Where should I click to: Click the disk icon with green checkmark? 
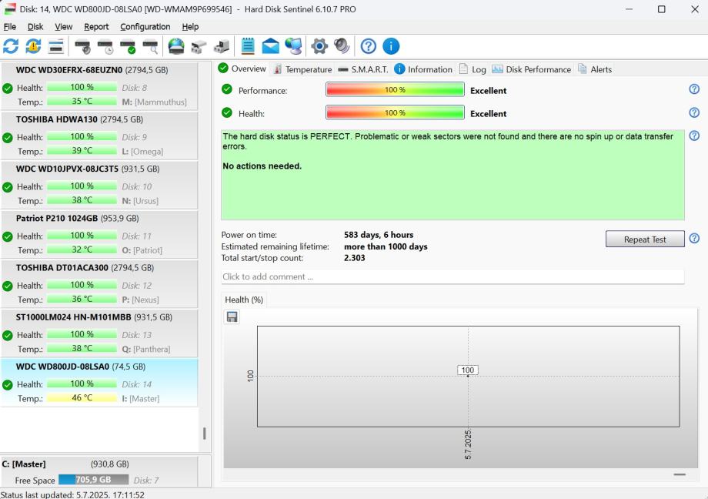pos(128,46)
